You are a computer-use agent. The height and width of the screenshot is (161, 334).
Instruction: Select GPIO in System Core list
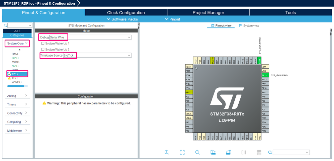pos(15,58)
